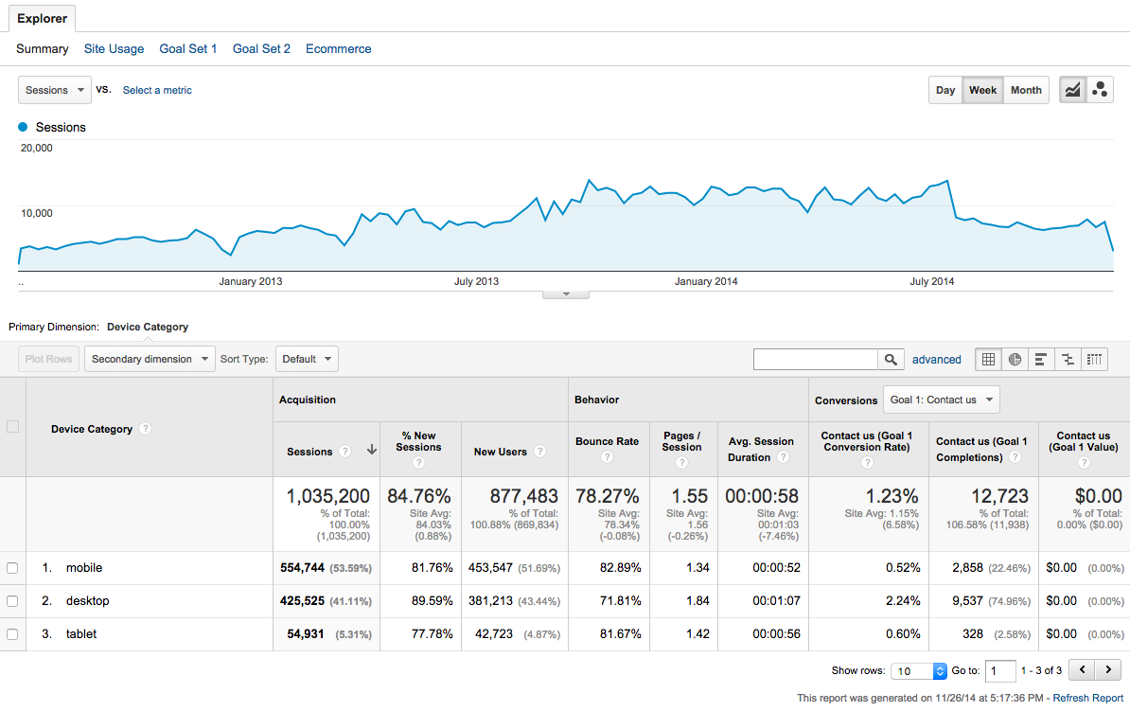1130x711 pixels.
Task: Select the pie chart percentage view
Action: click(1015, 360)
